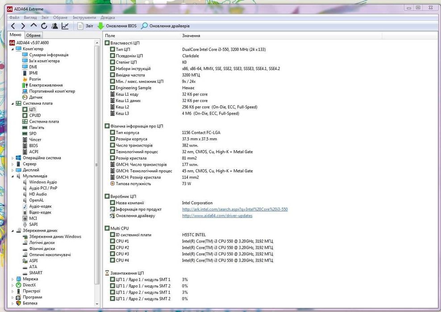Select the CPU #1 row
The image size is (441, 312).
pos(191,241)
